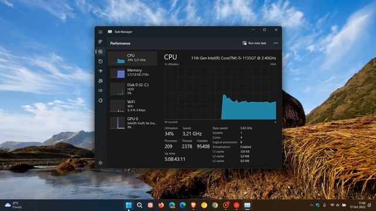The image size is (376, 211).
Task: Select the Performance page sidebar icon
Action: [100, 52]
